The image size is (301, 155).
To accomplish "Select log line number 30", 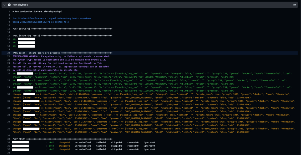I will point(9,94).
